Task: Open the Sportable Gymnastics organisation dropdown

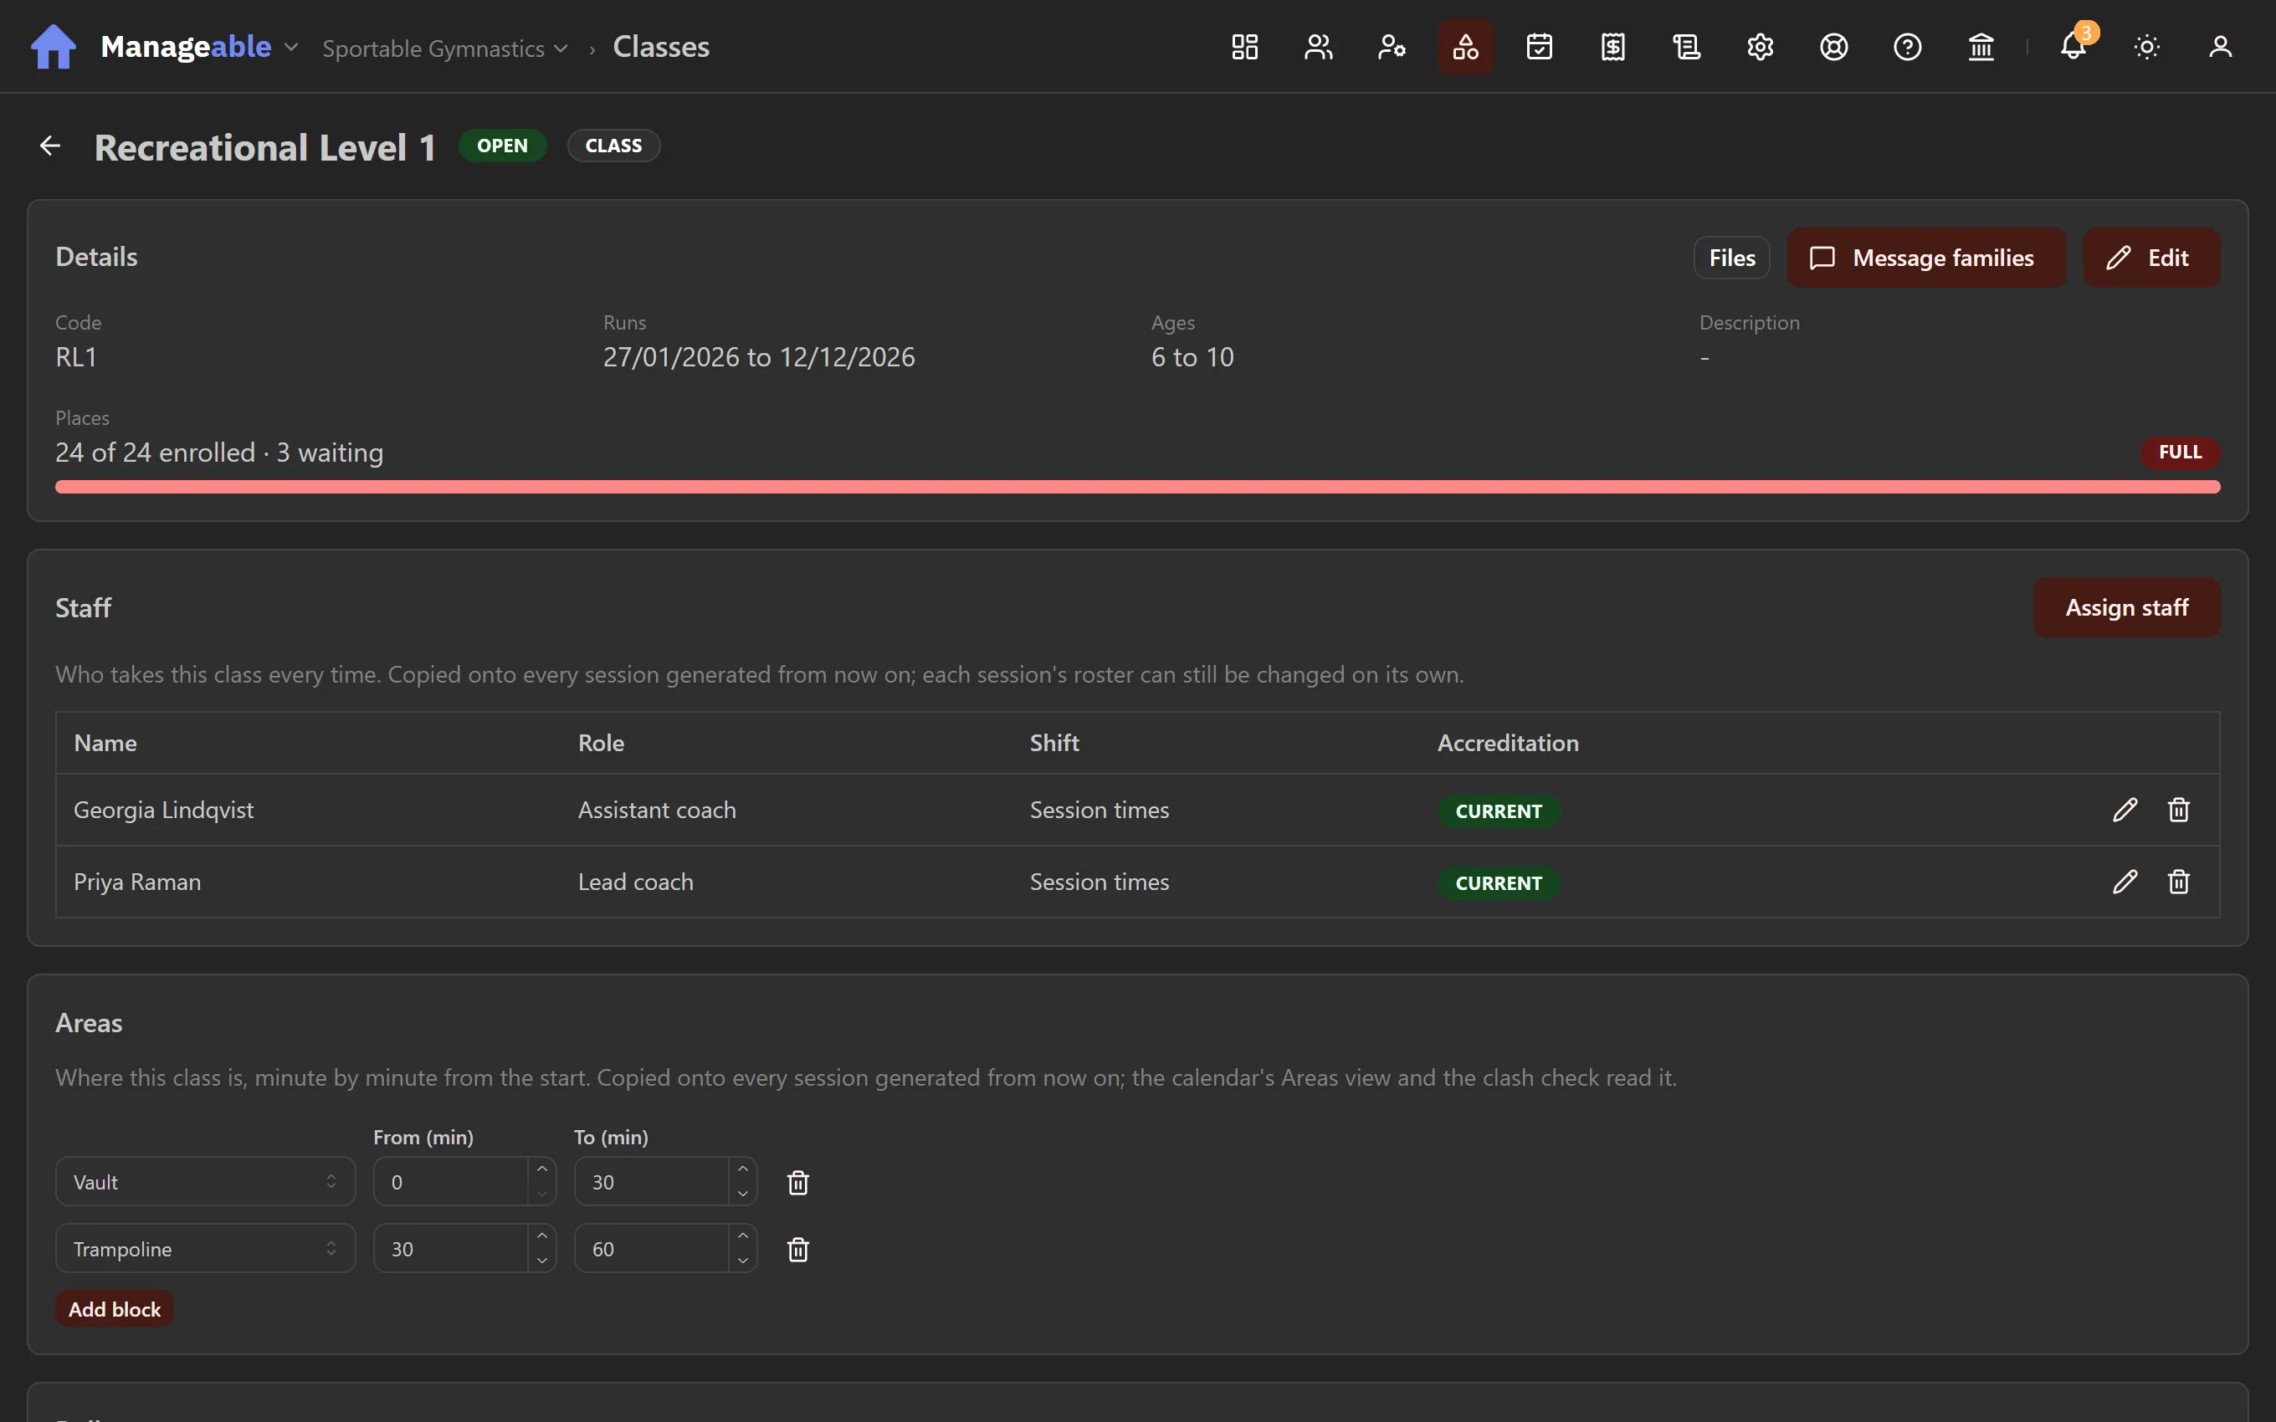Action: pos(445,48)
